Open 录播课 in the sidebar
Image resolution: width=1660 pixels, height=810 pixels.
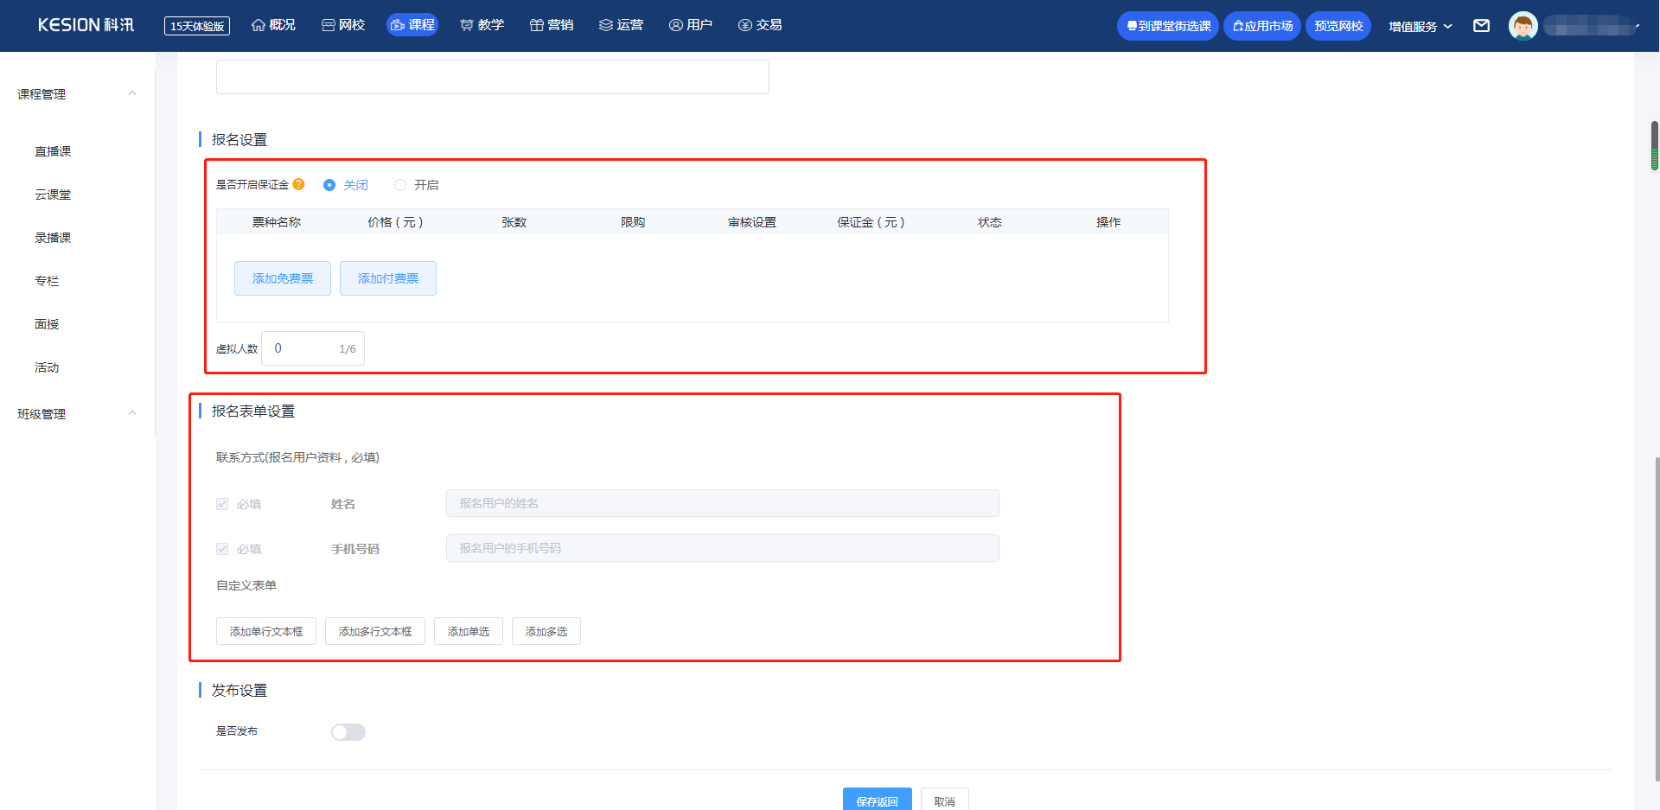click(53, 238)
